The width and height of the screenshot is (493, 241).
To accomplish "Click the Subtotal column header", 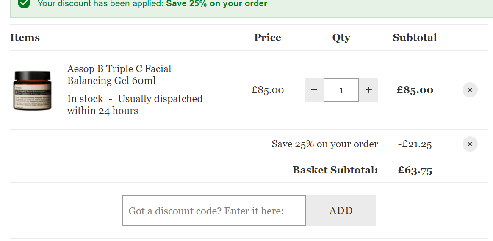I will coord(415,38).
